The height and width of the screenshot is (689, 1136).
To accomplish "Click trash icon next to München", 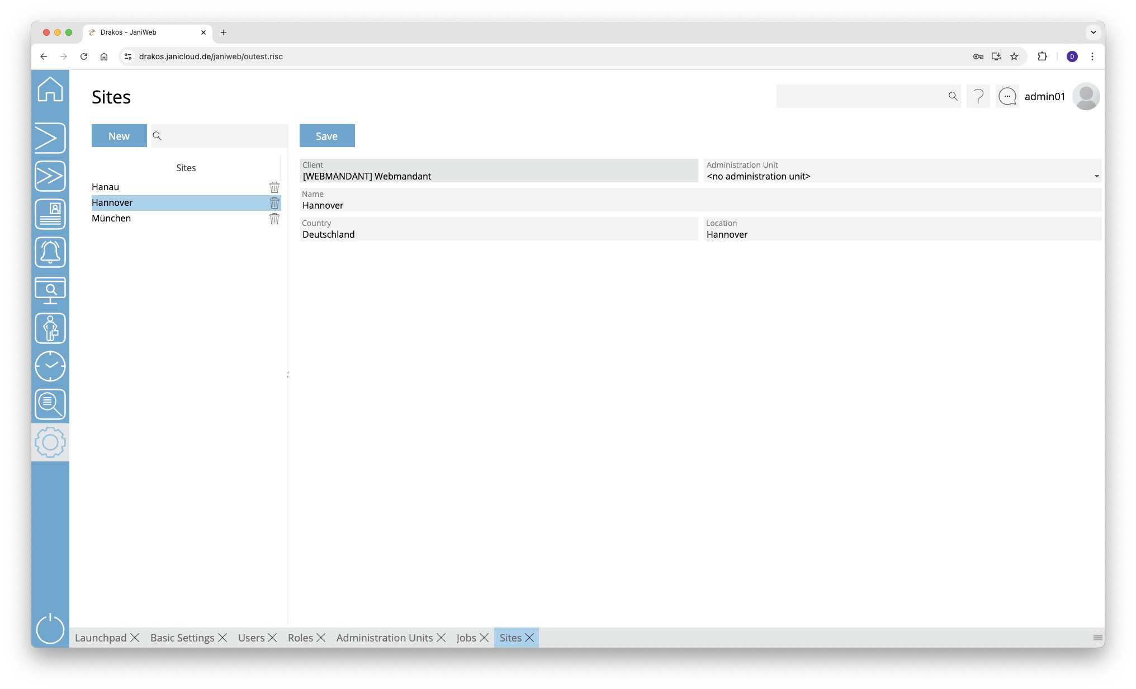I will point(274,219).
